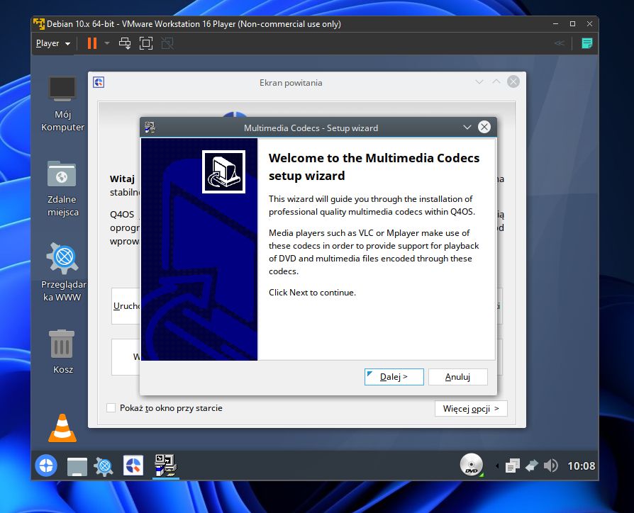Click Dalej to continue the wizard
Image resolution: width=634 pixels, height=513 pixels.
tap(394, 377)
